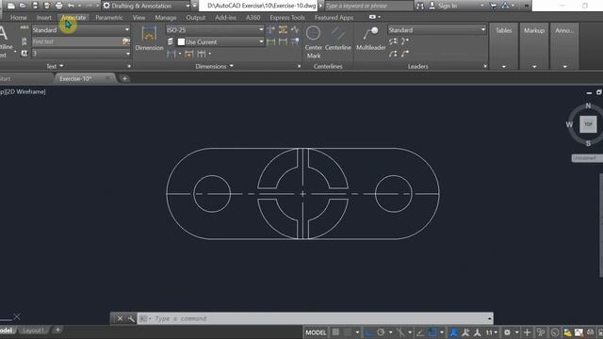Click the Find text search icon
The height and width of the screenshot is (339, 603).
tap(125, 41)
